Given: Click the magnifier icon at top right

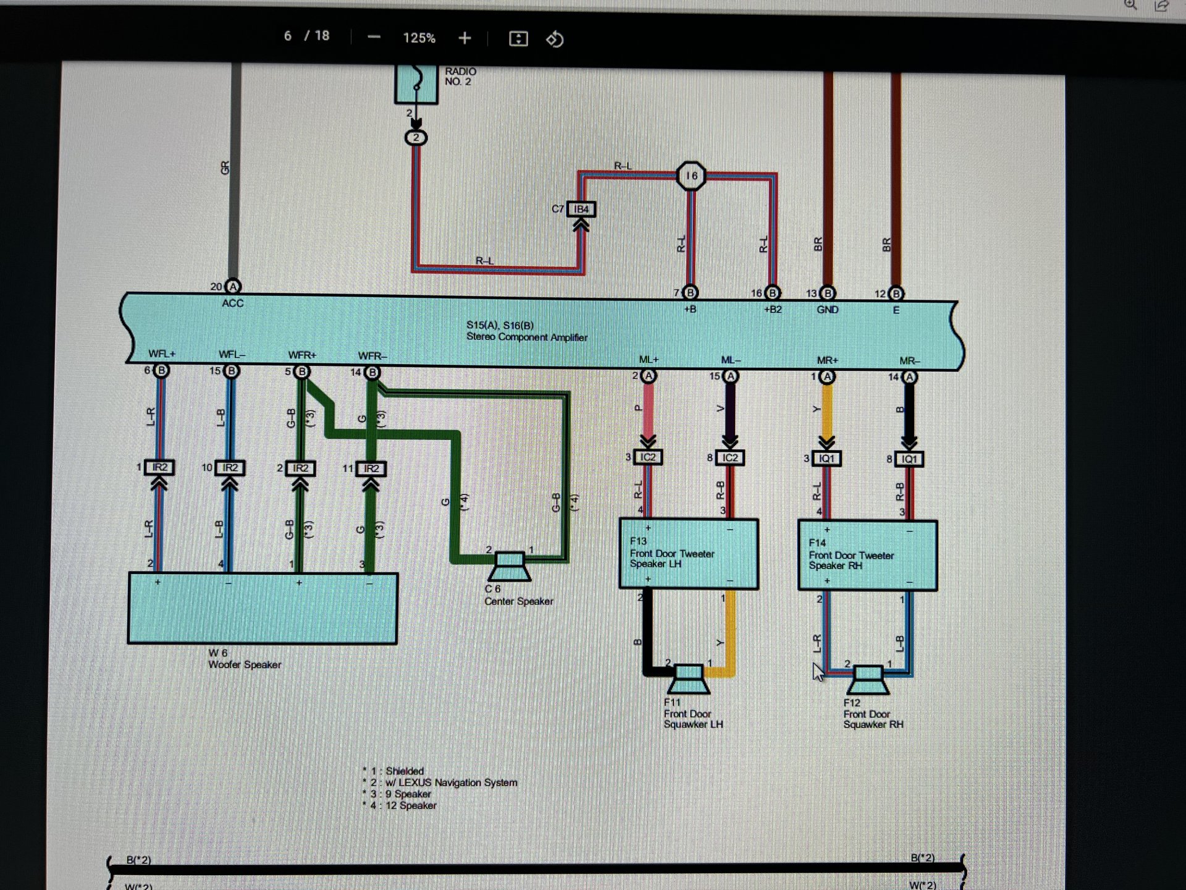Looking at the screenshot, I should [1130, 5].
